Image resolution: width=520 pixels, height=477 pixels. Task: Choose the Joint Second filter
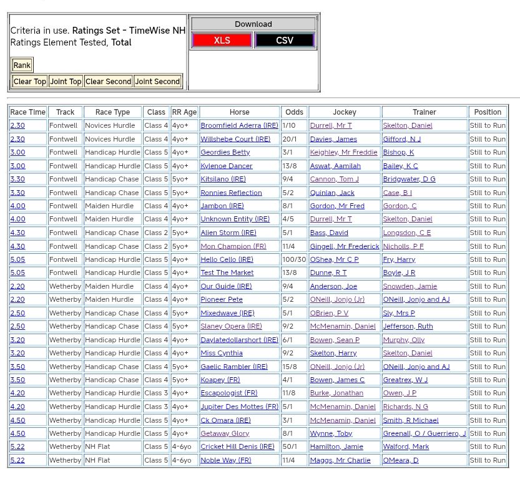[157, 82]
